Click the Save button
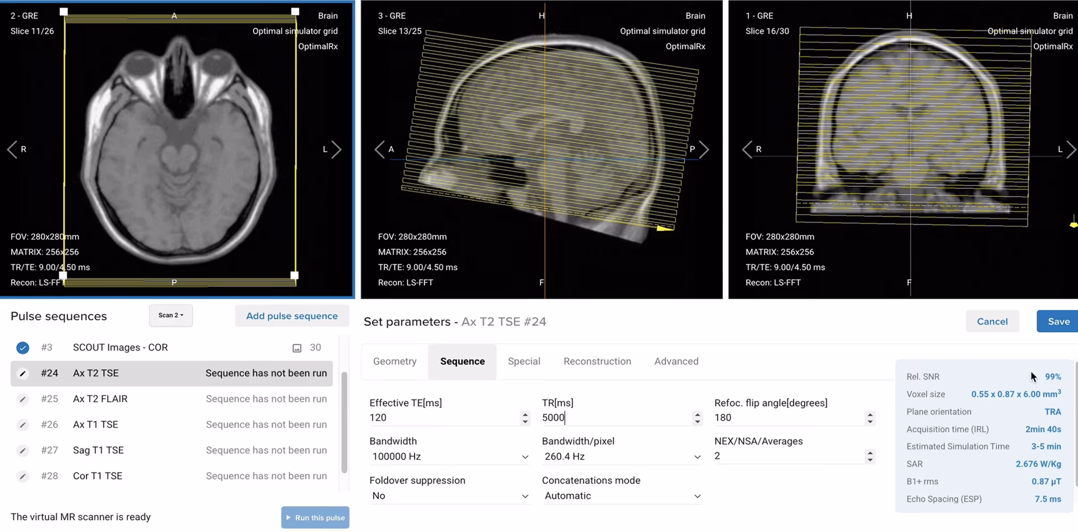1078x532 pixels. point(1058,321)
